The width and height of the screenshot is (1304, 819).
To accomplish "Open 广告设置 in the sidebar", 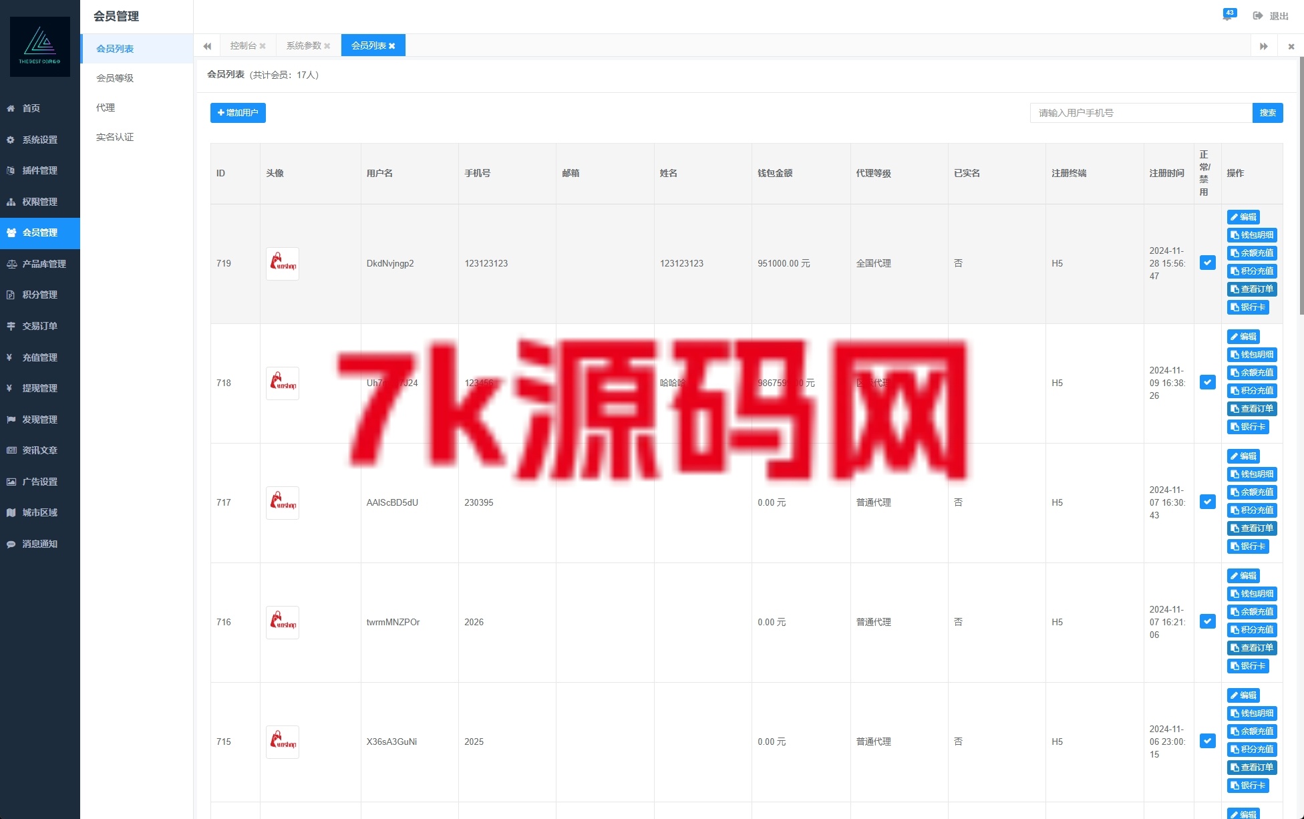I will click(40, 482).
